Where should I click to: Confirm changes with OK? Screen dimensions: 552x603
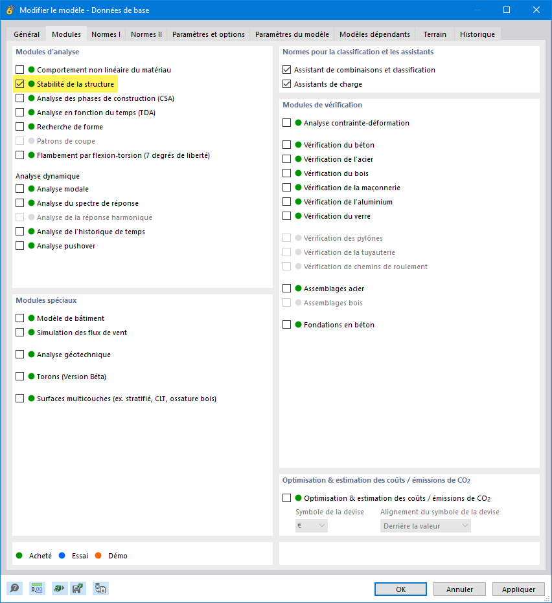[x=400, y=589]
